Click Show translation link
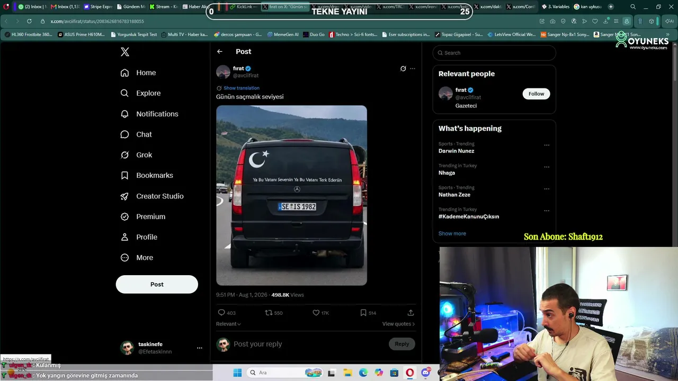678x381 pixels. (242, 88)
